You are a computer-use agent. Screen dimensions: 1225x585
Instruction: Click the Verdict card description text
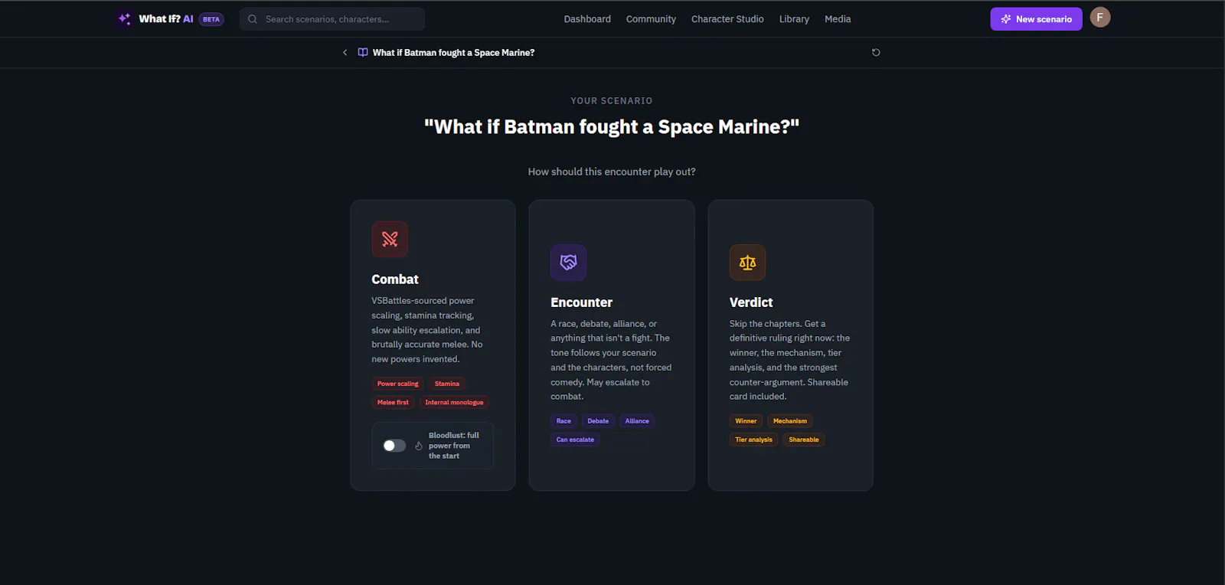[789, 360]
